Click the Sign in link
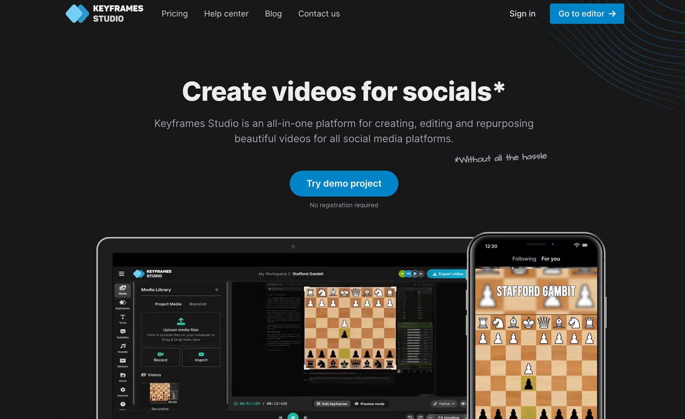Image resolution: width=685 pixels, height=419 pixels. coord(522,14)
